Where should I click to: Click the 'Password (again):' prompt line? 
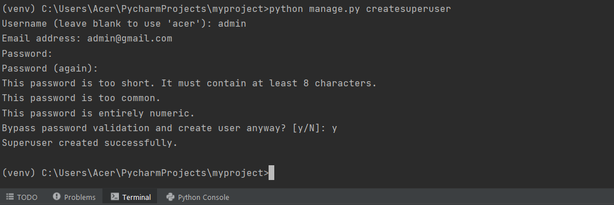(50, 68)
